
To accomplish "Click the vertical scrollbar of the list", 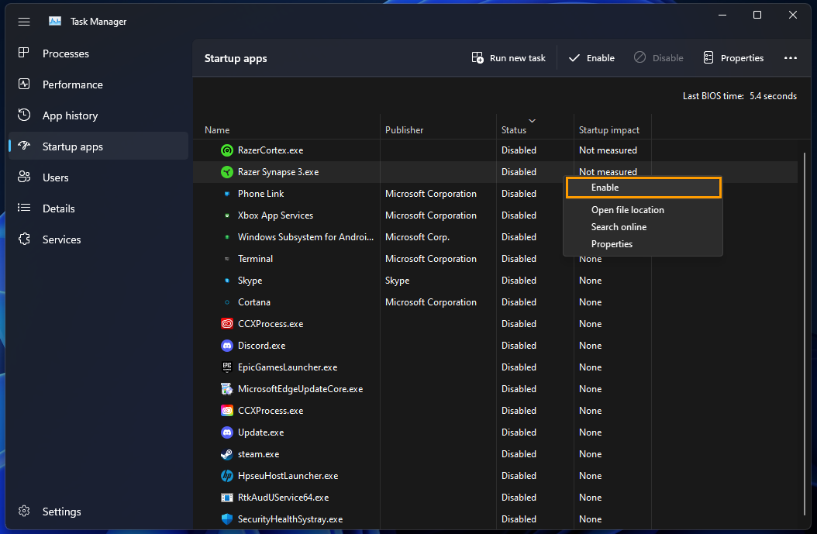I will [x=805, y=333].
